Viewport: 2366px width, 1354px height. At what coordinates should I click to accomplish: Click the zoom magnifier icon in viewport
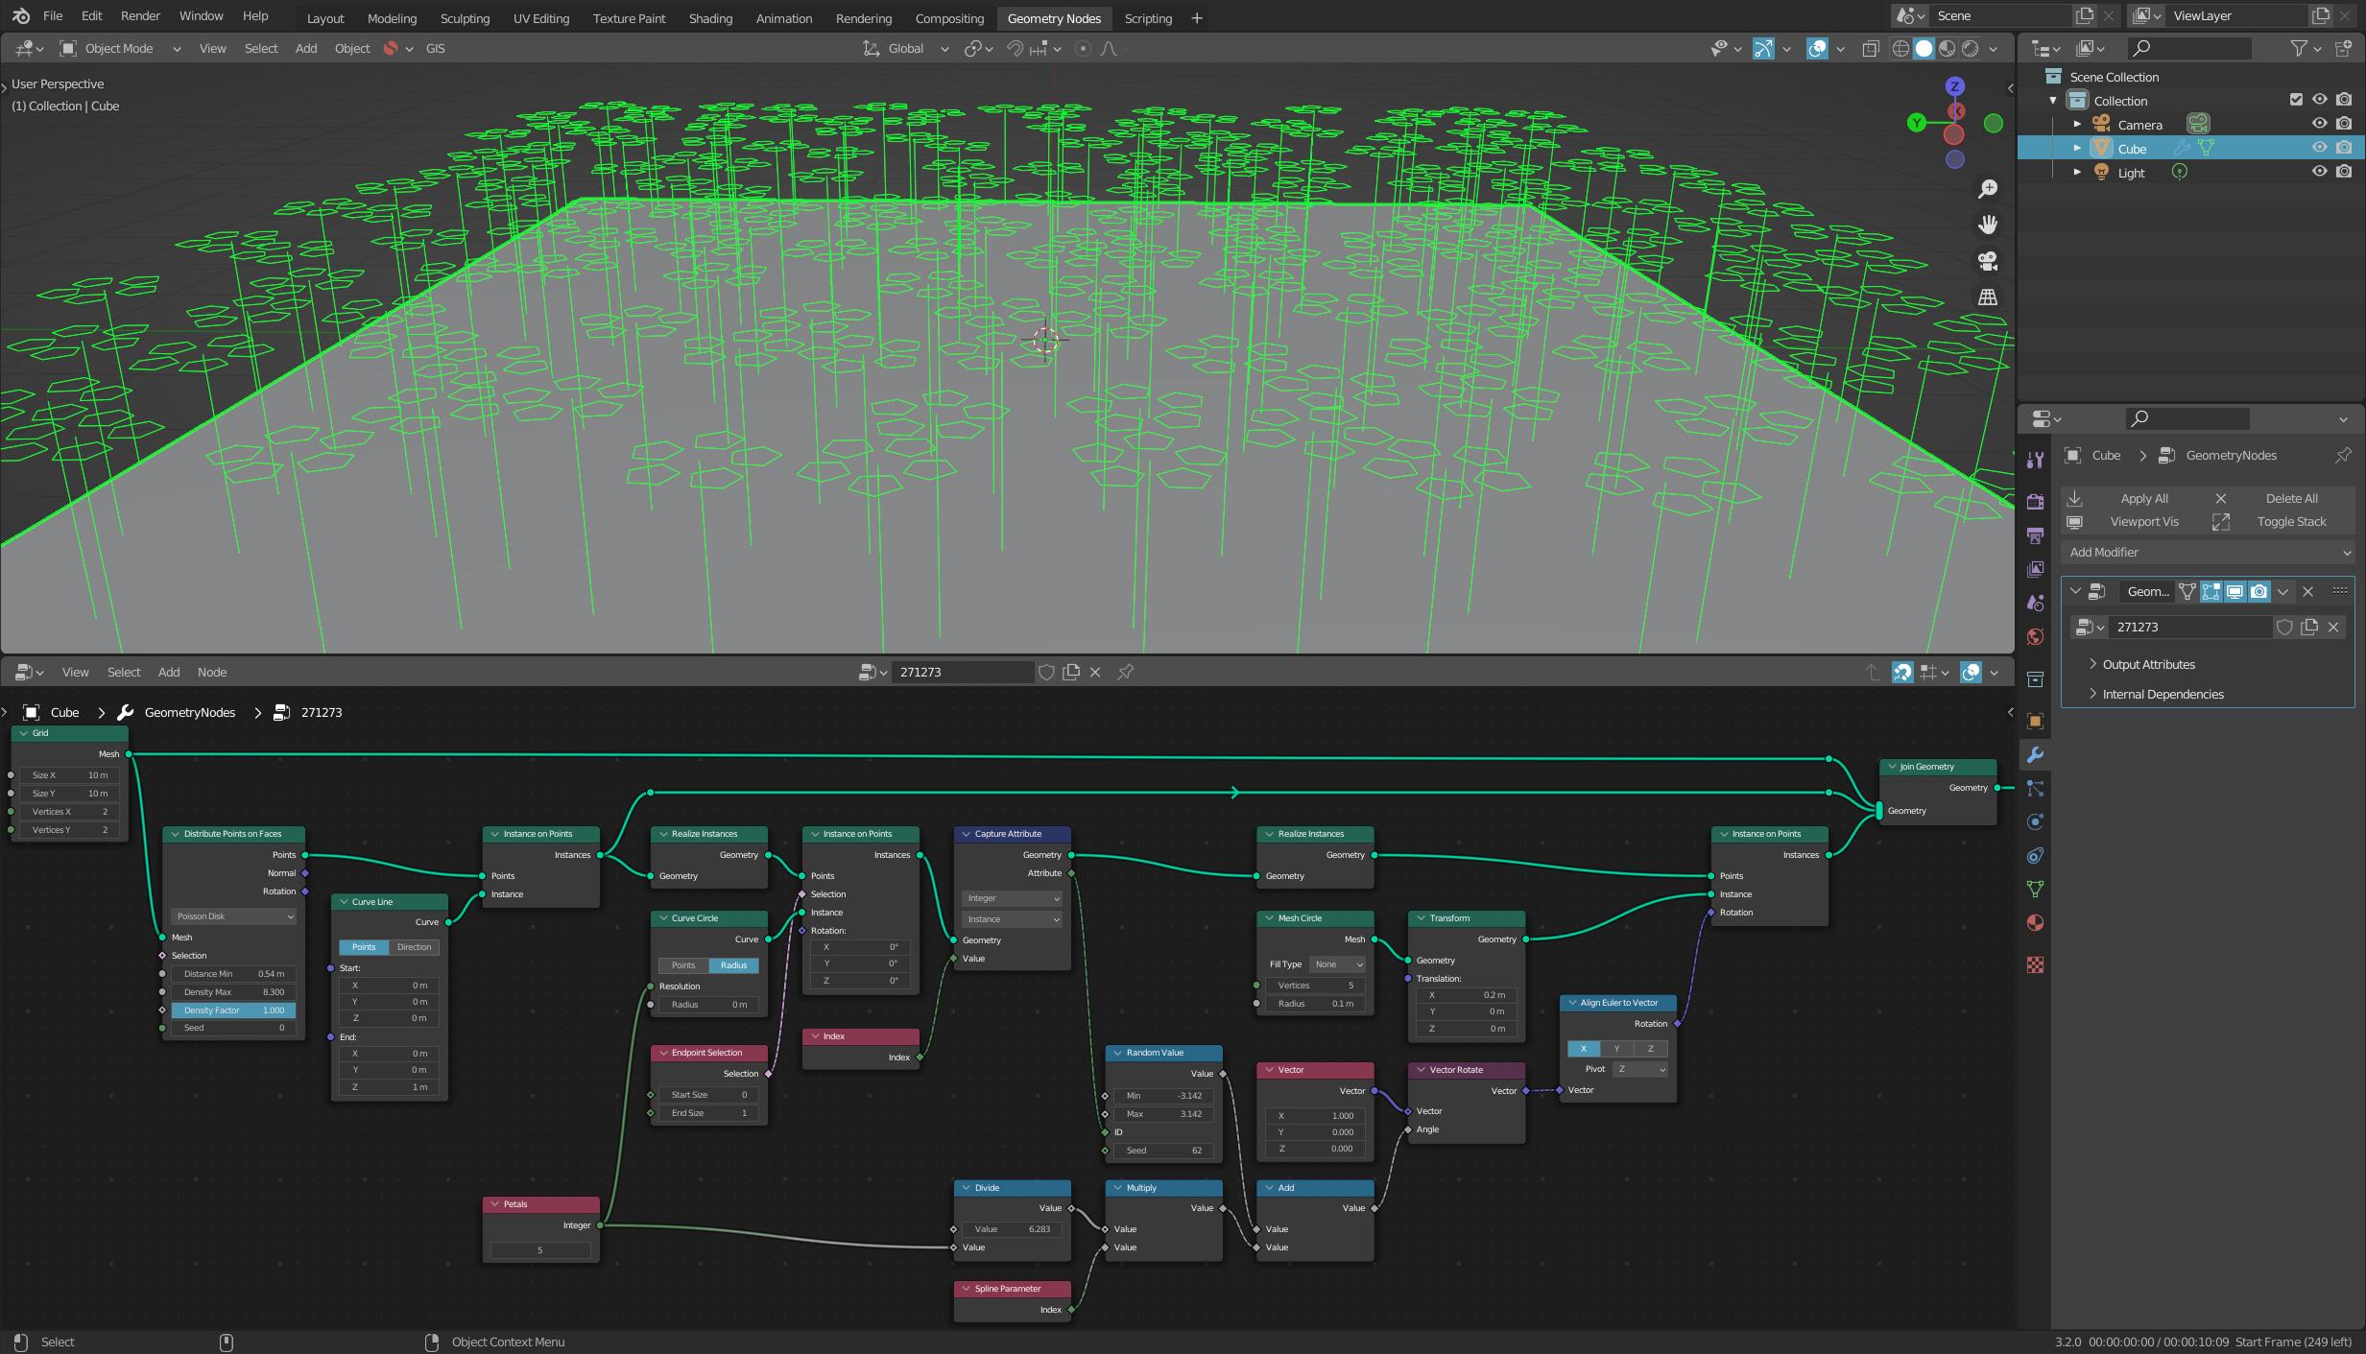pos(1988,189)
